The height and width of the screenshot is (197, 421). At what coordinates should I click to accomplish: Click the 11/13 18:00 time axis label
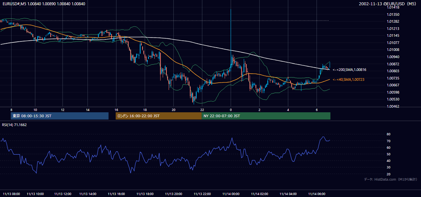pos(145,194)
